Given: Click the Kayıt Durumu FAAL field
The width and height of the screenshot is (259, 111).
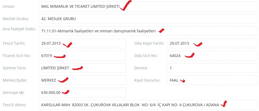Looking at the screenshot, I should tap(212, 80).
